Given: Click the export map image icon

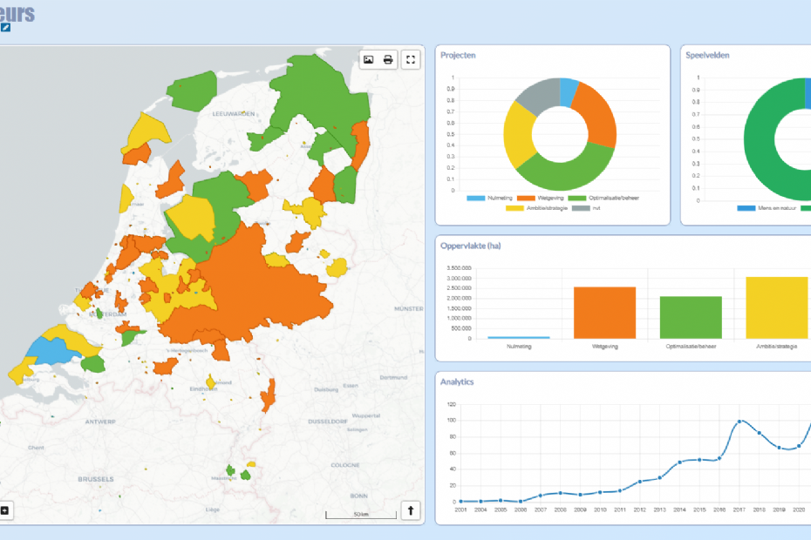Looking at the screenshot, I should click(x=369, y=59).
